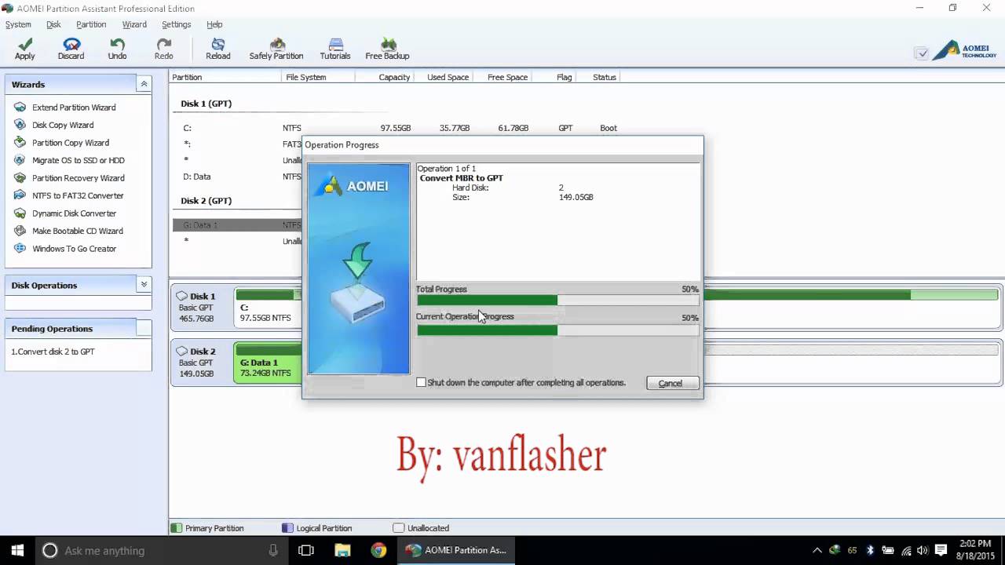Open Chrome from the taskbar
1005x565 pixels.
[378, 550]
